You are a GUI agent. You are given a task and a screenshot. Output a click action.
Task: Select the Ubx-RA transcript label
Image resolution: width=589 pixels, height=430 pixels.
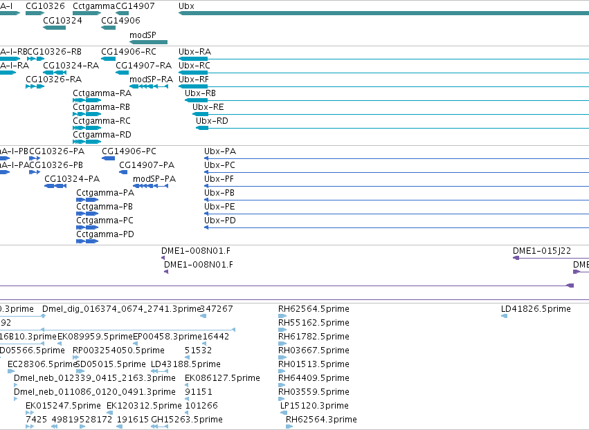(194, 52)
